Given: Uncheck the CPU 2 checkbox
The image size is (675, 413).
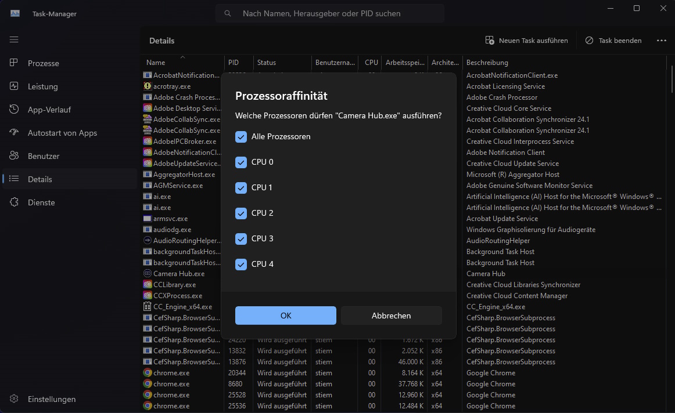Looking at the screenshot, I should coord(241,213).
